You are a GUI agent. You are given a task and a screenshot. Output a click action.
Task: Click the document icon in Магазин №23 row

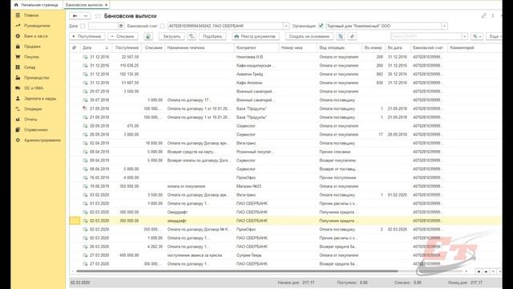click(x=85, y=186)
